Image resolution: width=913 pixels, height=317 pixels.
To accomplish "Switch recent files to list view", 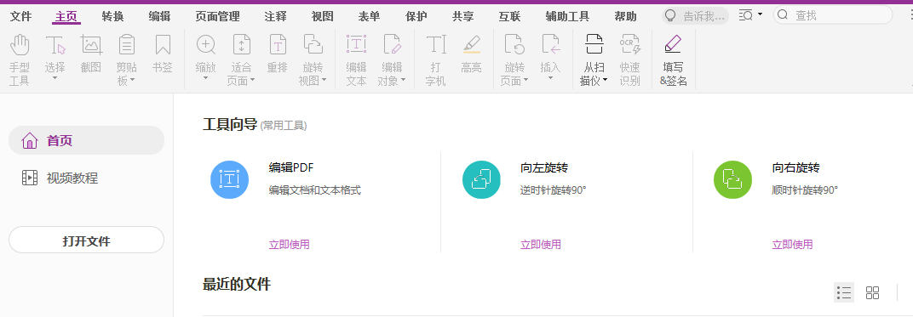I will point(844,292).
